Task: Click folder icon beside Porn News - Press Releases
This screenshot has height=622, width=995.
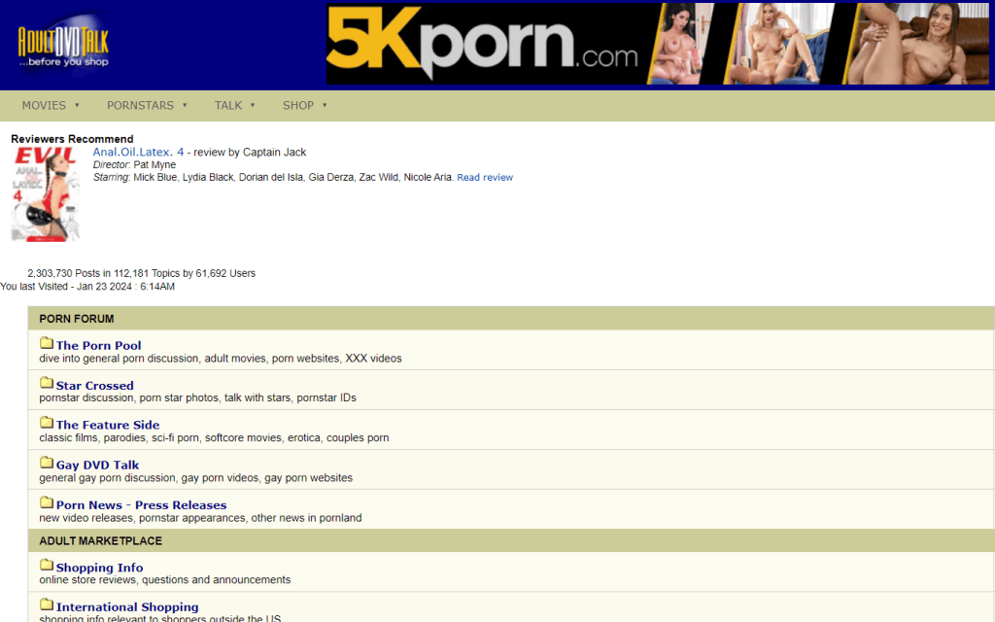Action: click(x=47, y=502)
